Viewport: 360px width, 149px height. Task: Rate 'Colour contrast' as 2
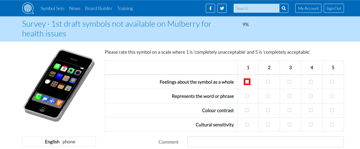[268, 110]
